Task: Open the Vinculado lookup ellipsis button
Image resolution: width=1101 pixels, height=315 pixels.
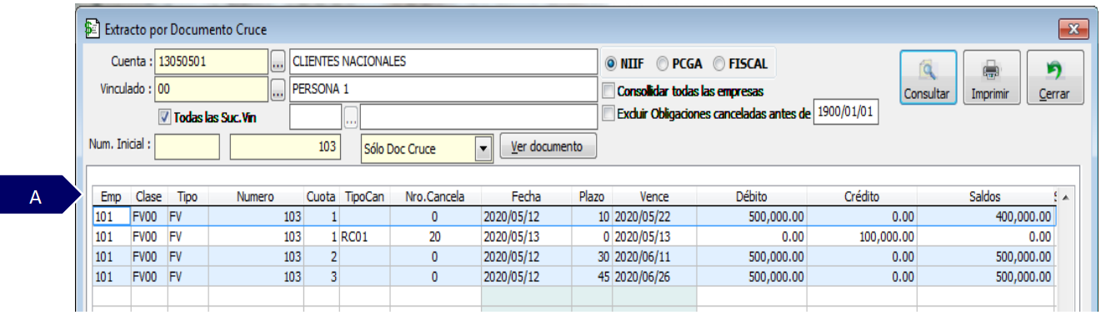Action: 278,89
